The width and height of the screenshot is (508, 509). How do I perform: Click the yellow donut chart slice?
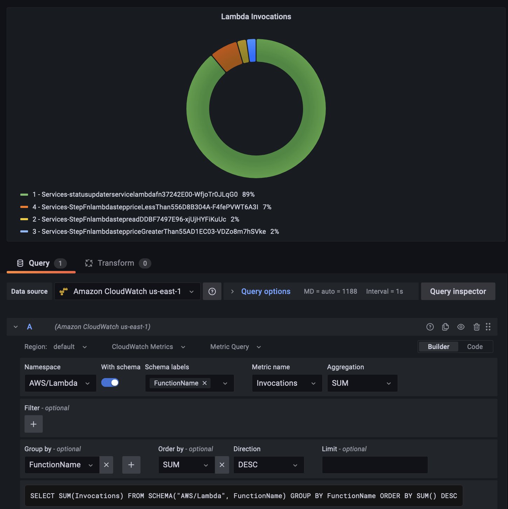click(x=243, y=52)
